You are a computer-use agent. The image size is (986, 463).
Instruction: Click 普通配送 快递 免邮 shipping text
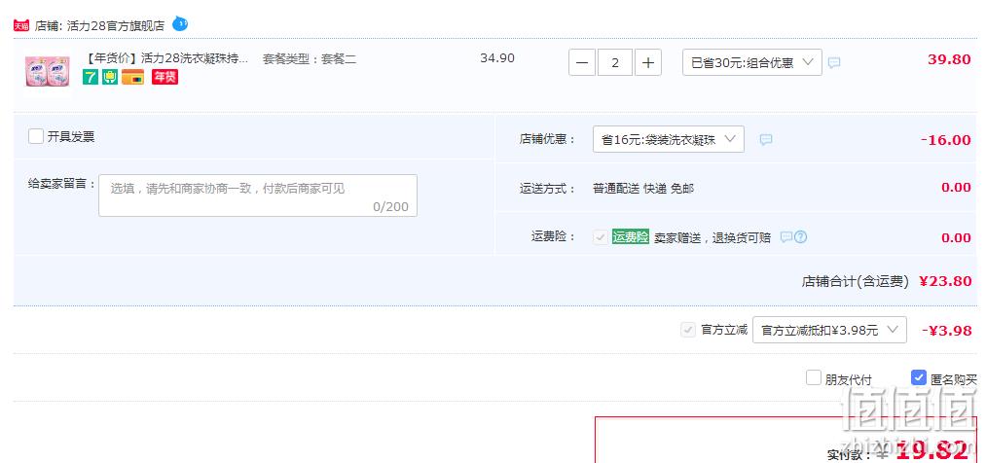click(x=643, y=189)
